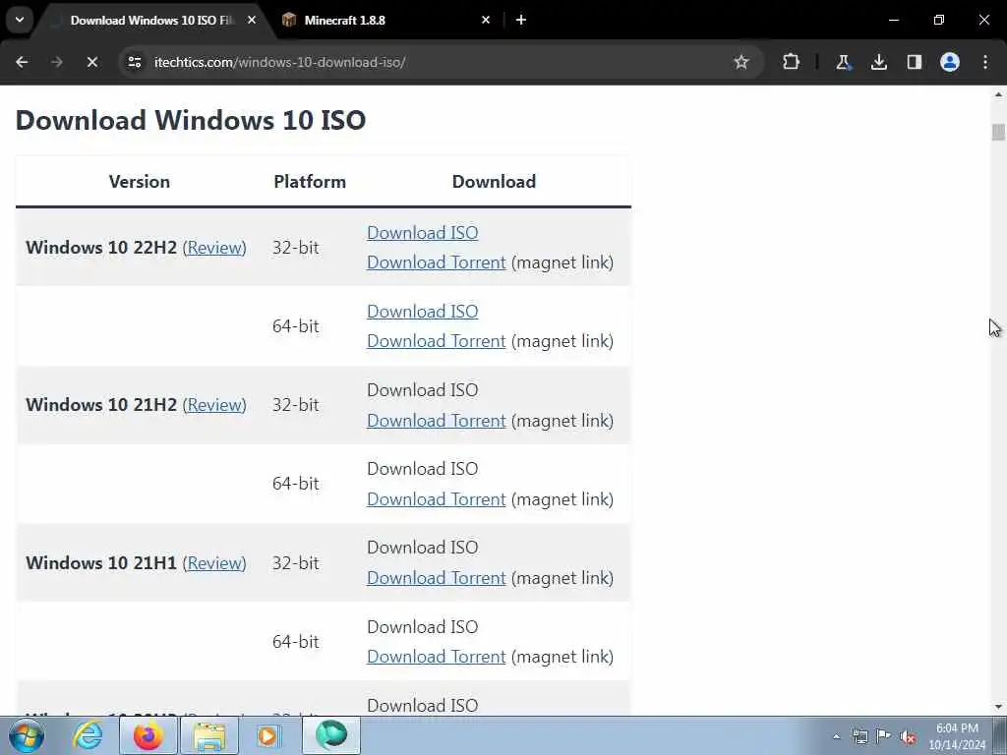Show browser downloads
1007x755 pixels.
point(878,62)
